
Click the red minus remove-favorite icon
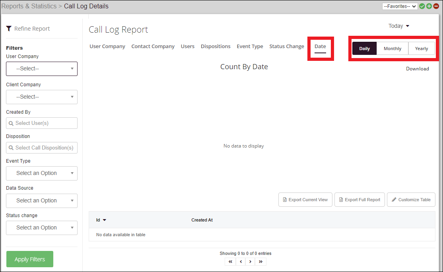coord(436,6)
